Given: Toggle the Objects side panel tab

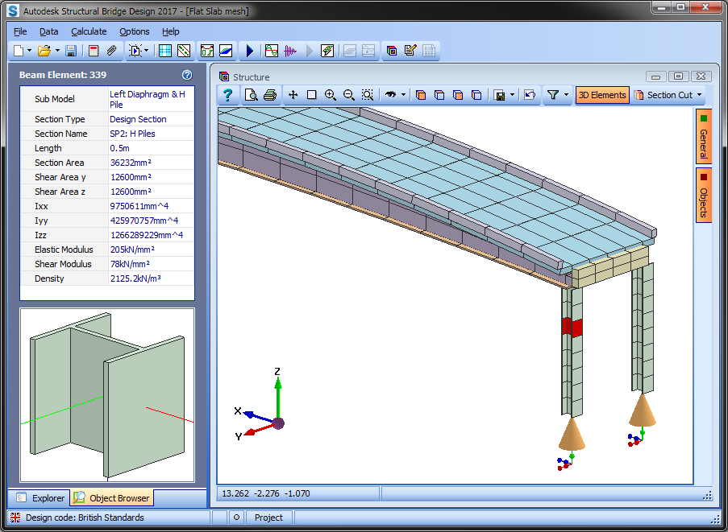Looking at the screenshot, I should (703, 195).
